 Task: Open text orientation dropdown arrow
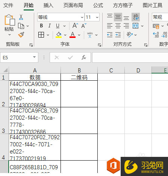pos(135,35)
